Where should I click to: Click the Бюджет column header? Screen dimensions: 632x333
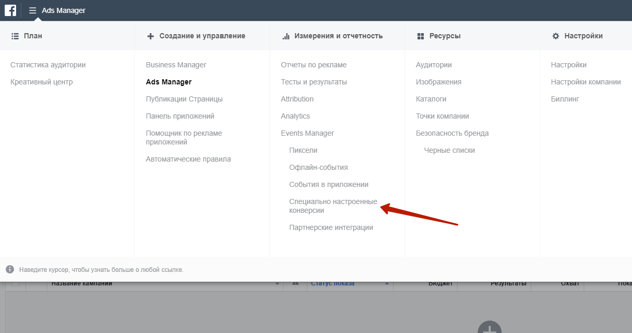coord(440,284)
